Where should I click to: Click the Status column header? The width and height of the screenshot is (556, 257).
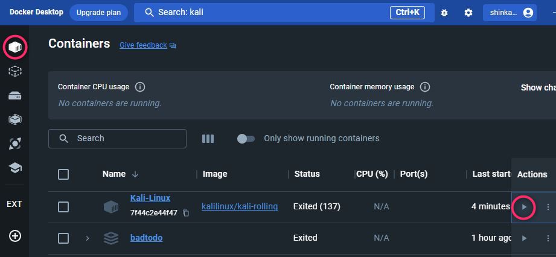point(307,174)
